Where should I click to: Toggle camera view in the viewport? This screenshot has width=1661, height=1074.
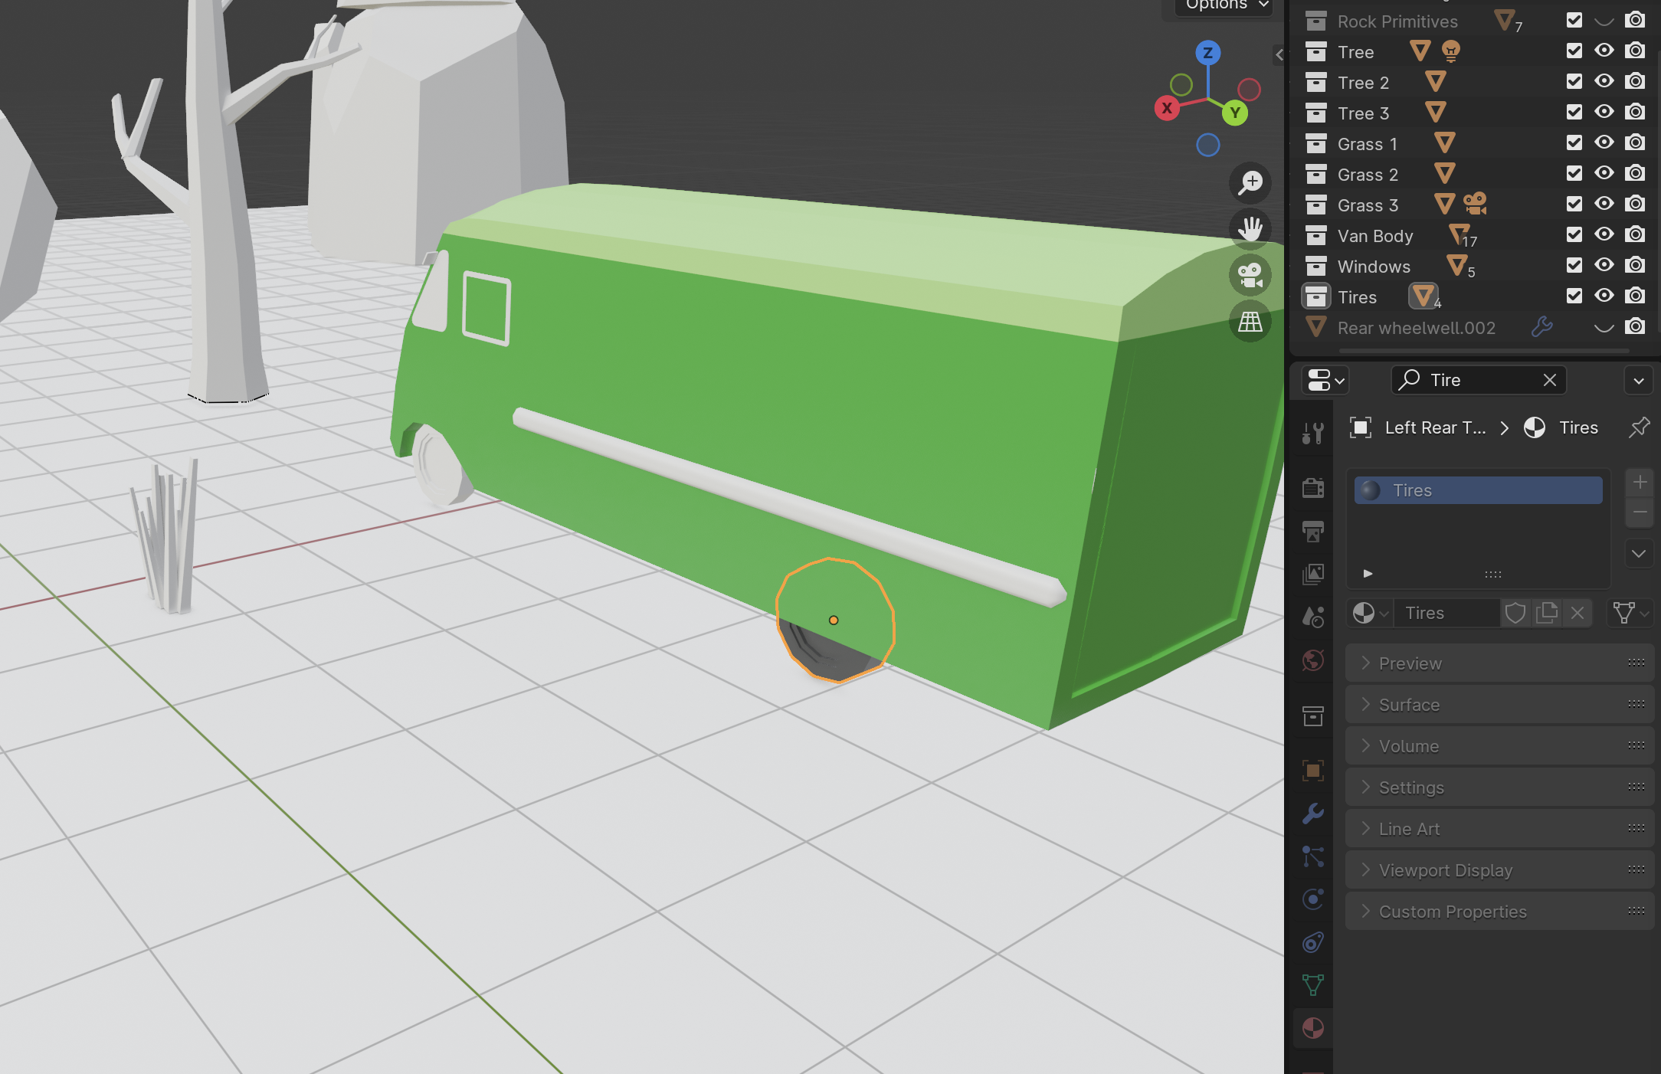(1250, 275)
